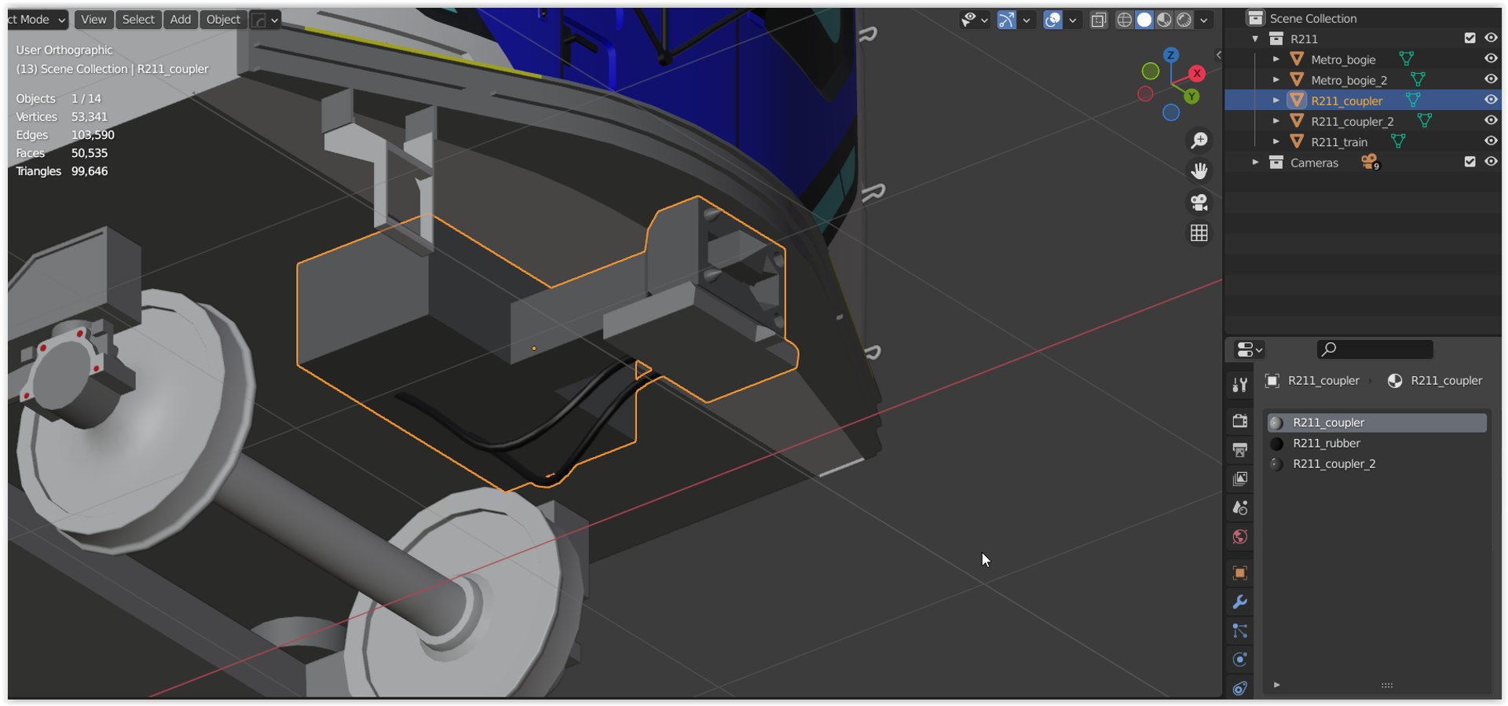Viewport: 1508px width, 706px height.
Task: Click the zoom magnifier viewport icon
Action: click(1199, 141)
